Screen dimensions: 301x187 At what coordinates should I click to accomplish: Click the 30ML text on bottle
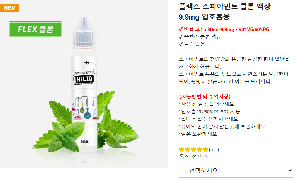click(x=84, y=142)
